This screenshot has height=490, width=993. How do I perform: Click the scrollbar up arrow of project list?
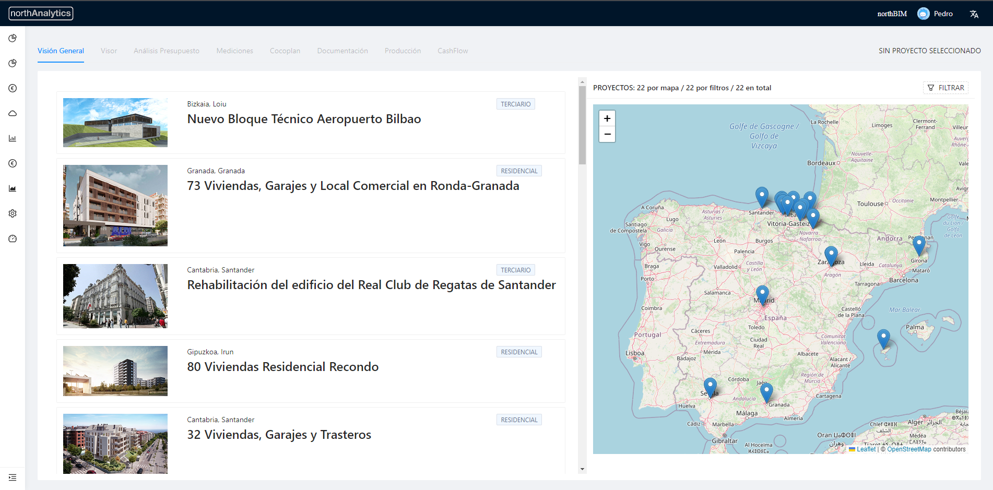(582, 82)
